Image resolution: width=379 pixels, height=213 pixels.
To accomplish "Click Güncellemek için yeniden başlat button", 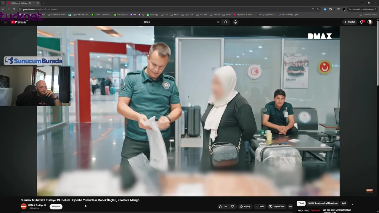I will pyautogui.click(x=362, y=9).
